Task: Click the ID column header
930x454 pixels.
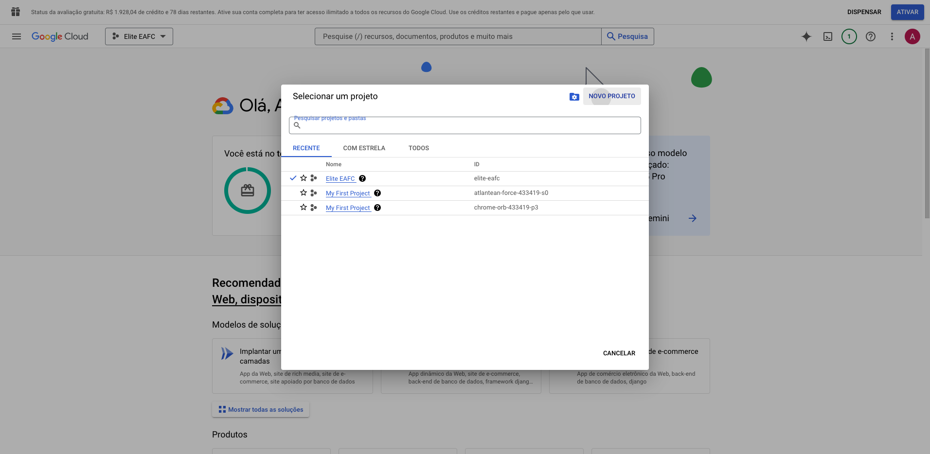Action: click(x=477, y=164)
